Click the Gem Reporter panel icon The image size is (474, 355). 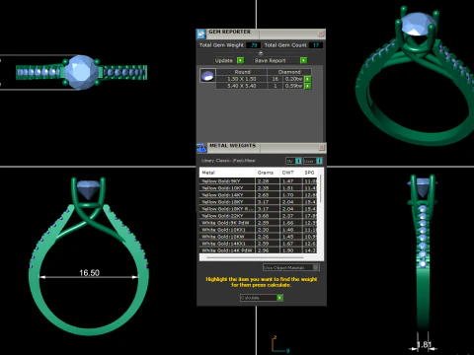pyautogui.click(x=201, y=35)
